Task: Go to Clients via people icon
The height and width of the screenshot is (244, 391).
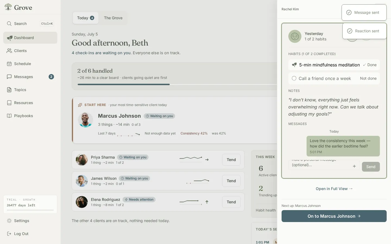Action: click(x=9, y=51)
